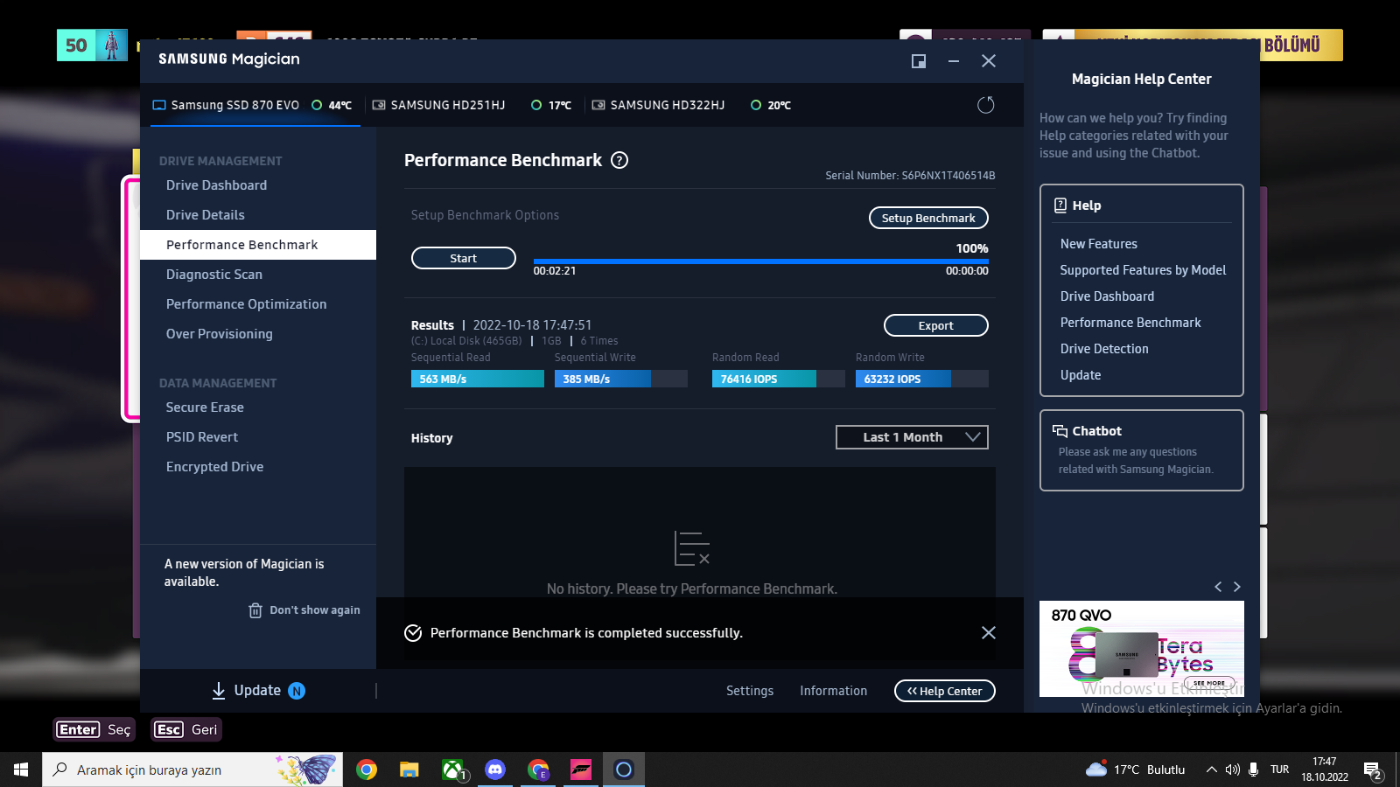
Task: Open Information in the bottom bar
Action: tap(834, 691)
